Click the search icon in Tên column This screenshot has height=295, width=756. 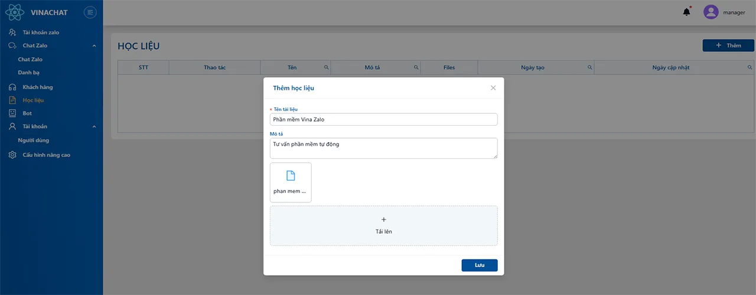pos(326,68)
